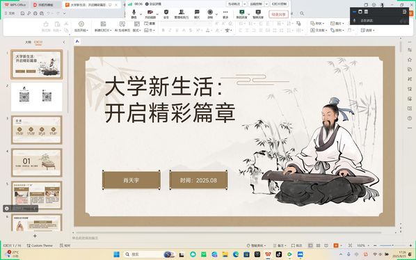Open the manage members panel

(x=181, y=14)
